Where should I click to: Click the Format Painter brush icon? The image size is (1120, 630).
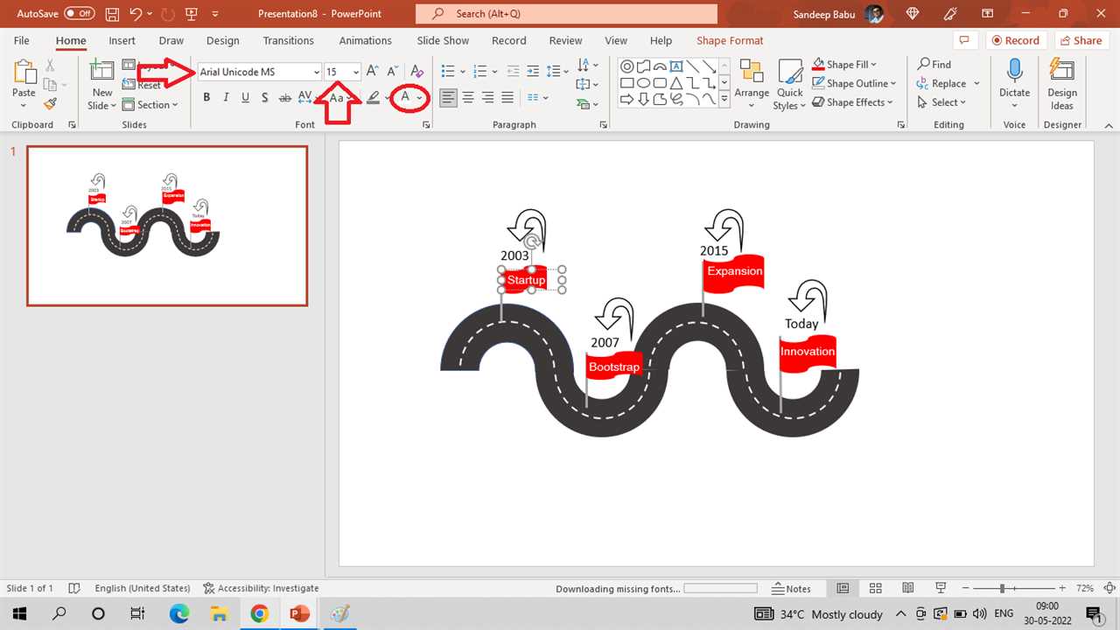tap(50, 104)
